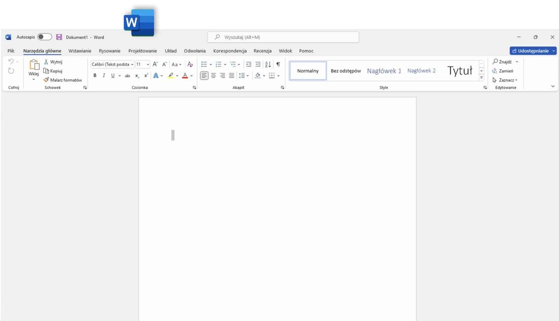Show paragraph marks with the ¶ icon

click(277, 64)
